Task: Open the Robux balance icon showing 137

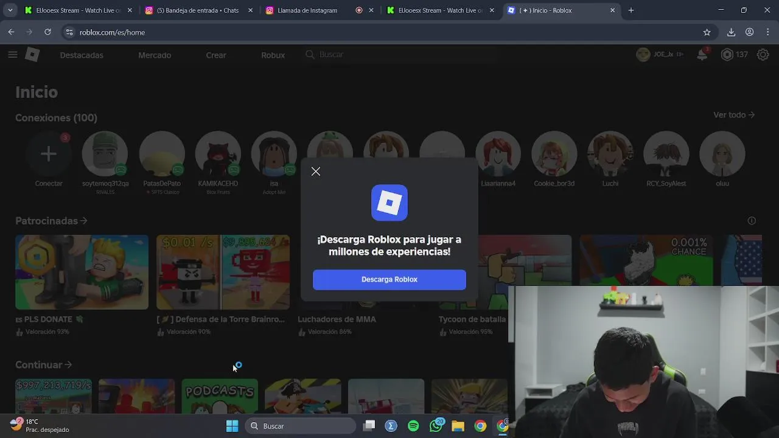Action: (x=727, y=55)
